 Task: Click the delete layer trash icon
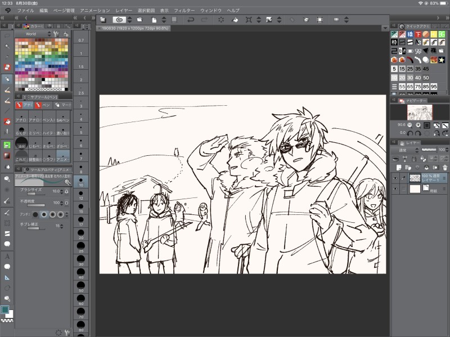tap(444, 167)
